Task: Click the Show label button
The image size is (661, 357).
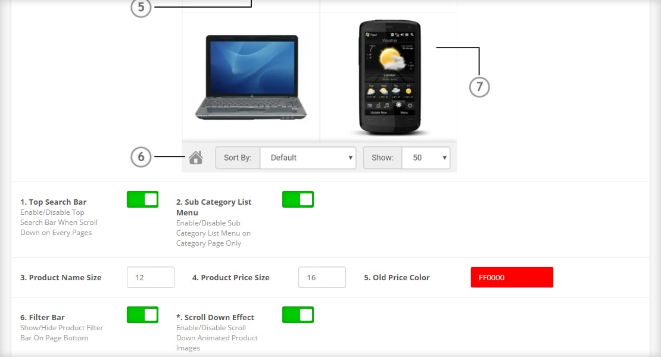Action: coord(382,158)
